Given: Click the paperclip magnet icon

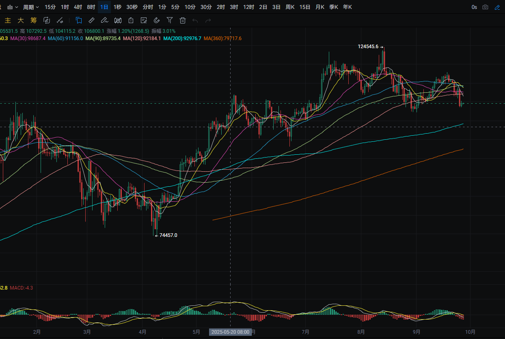Looking at the screenshot, I should pos(157,20).
